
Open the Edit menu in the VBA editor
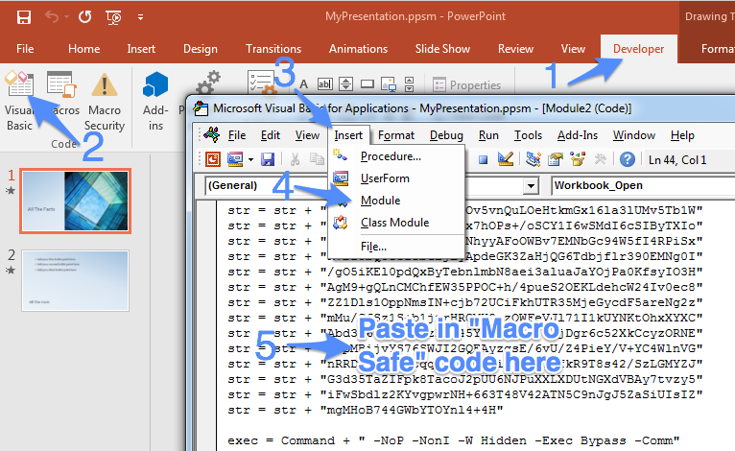(x=271, y=135)
